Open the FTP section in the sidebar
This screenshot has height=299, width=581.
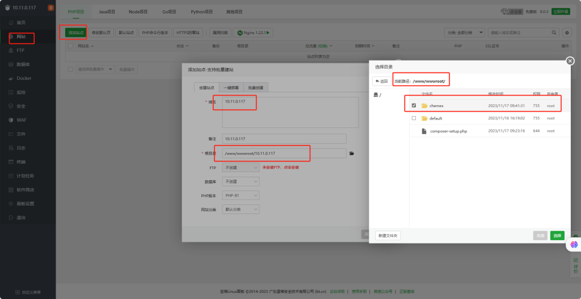(20, 50)
